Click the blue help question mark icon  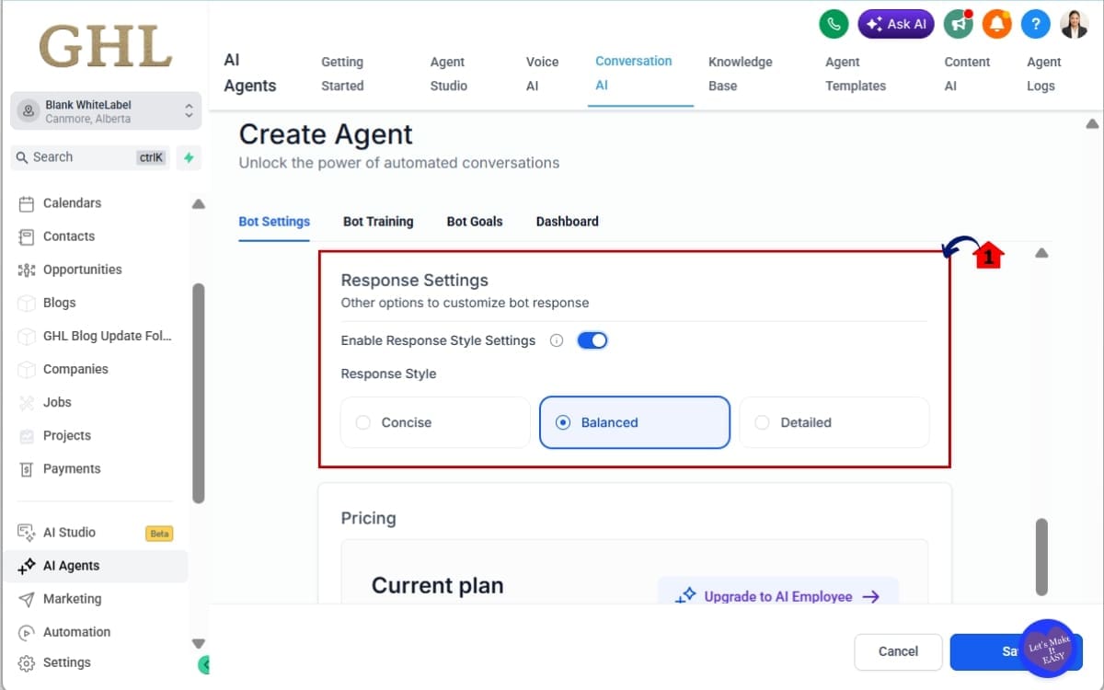click(1036, 24)
